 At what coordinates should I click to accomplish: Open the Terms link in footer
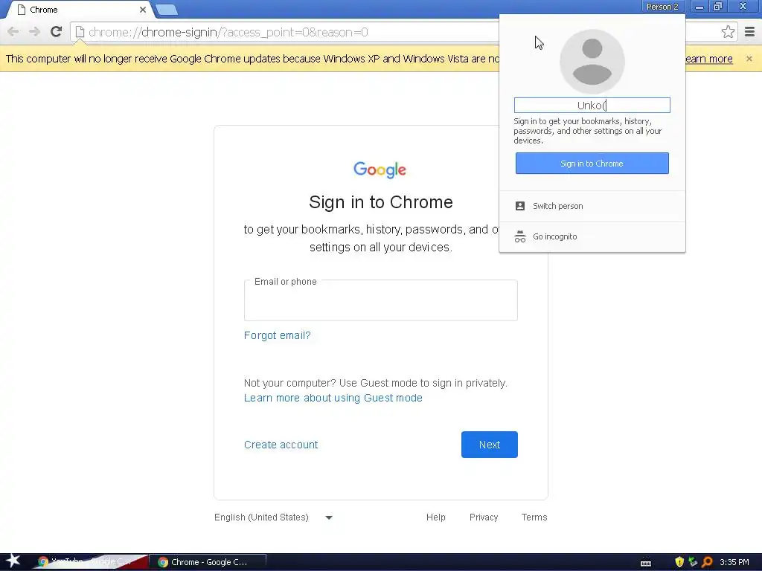534,517
